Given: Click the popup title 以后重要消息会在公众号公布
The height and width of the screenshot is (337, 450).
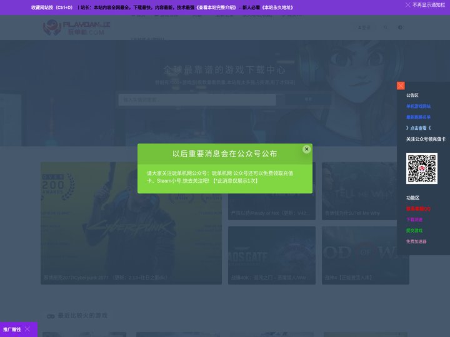Looking at the screenshot, I should pos(225,154).
